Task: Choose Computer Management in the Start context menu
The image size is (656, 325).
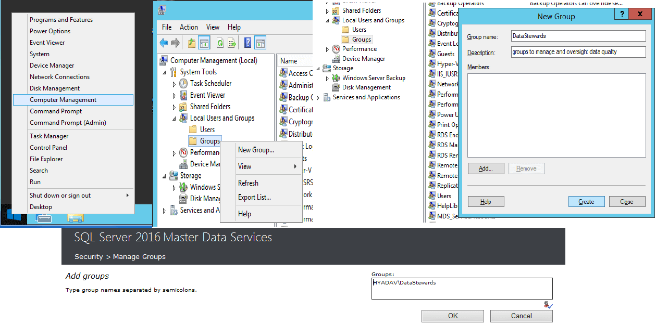Action: pos(63,100)
